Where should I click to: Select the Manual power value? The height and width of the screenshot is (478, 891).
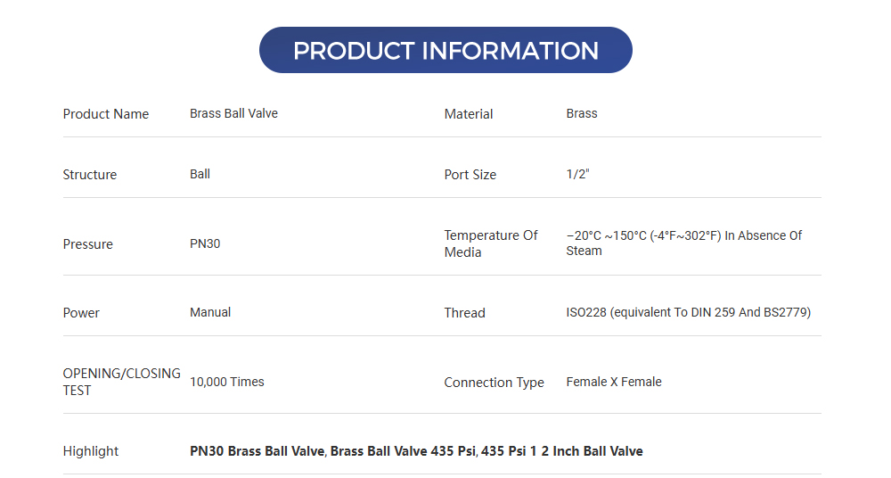click(210, 312)
